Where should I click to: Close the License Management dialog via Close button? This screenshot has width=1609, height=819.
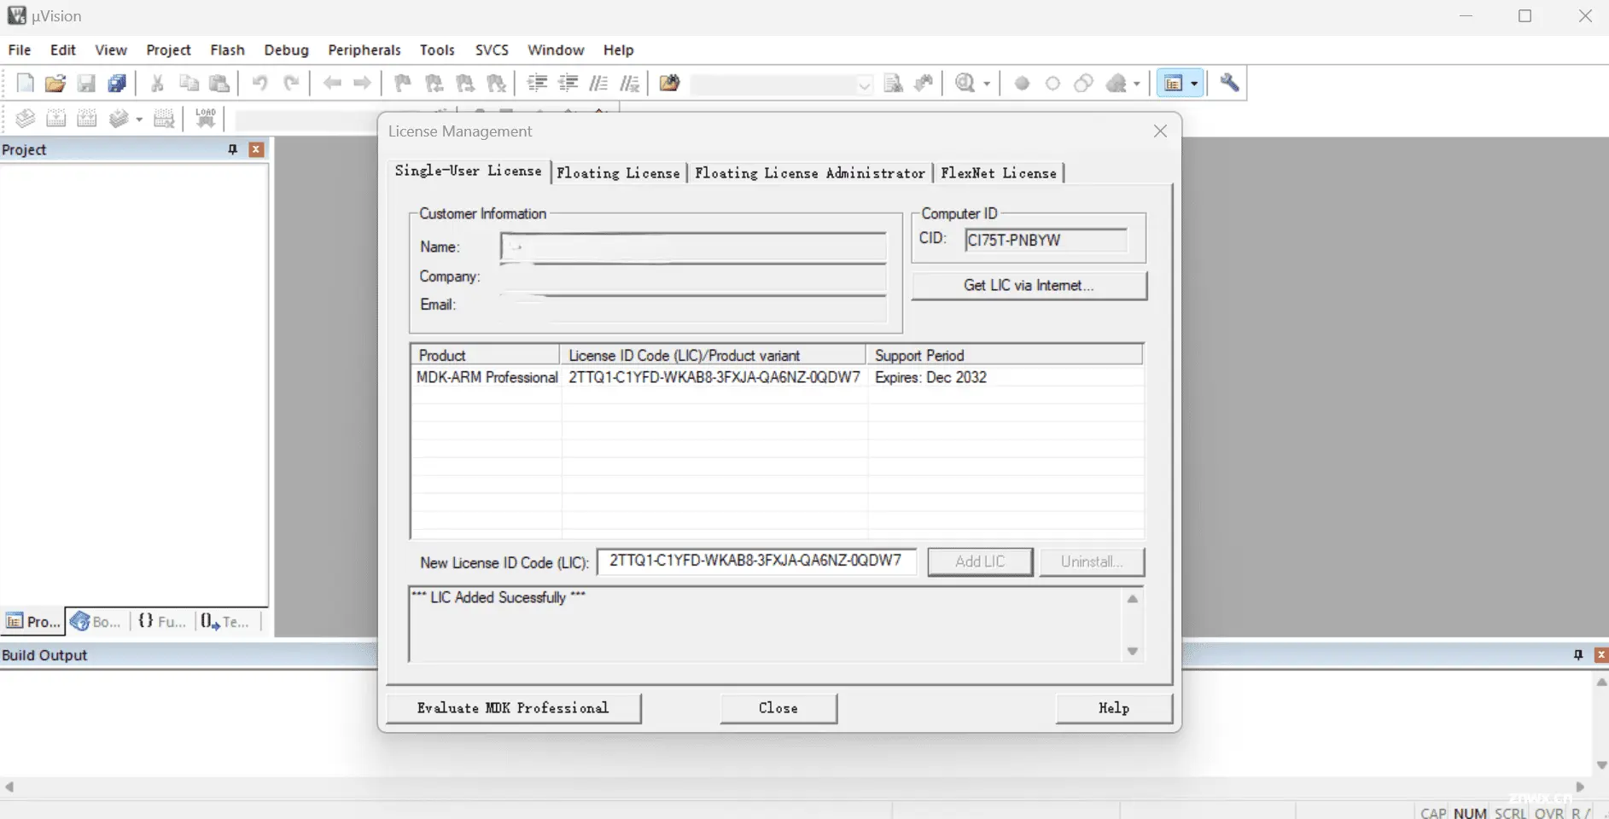[x=778, y=708]
